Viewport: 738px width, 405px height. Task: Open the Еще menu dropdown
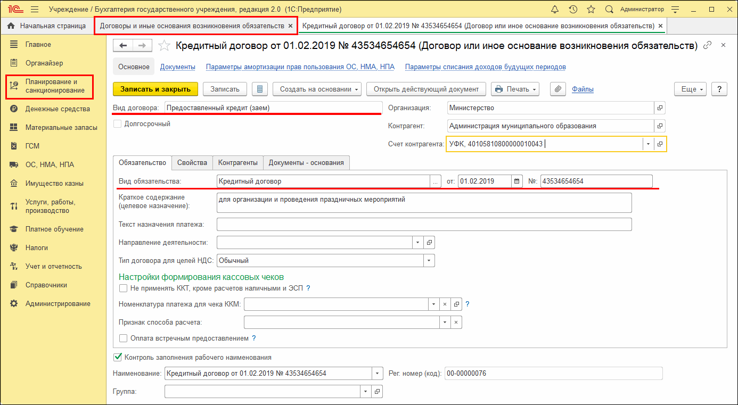[x=690, y=89]
